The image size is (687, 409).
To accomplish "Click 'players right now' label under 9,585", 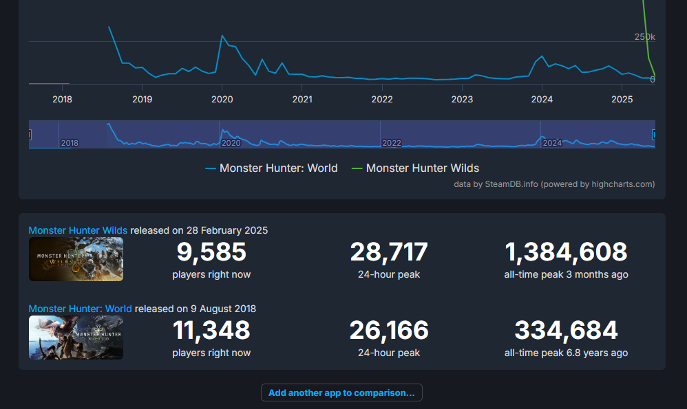I will (x=211, y=275).
